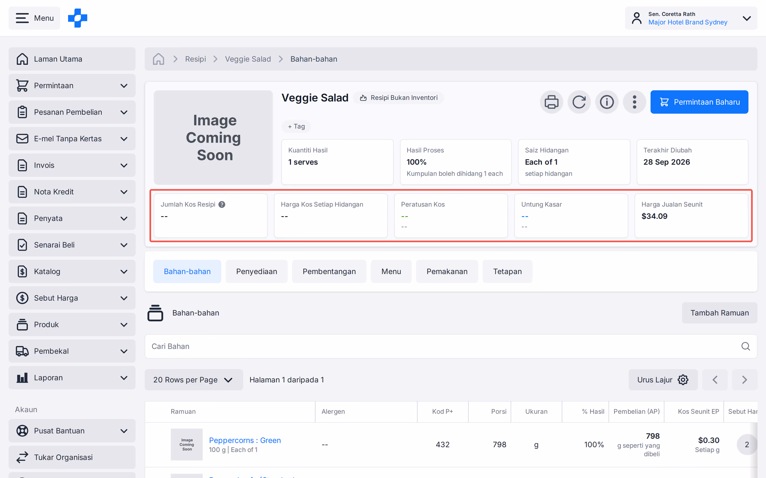Viewport: 766px width, 478px height.
Task: Open the three-dot more options menu
Action: pos(634,102)
